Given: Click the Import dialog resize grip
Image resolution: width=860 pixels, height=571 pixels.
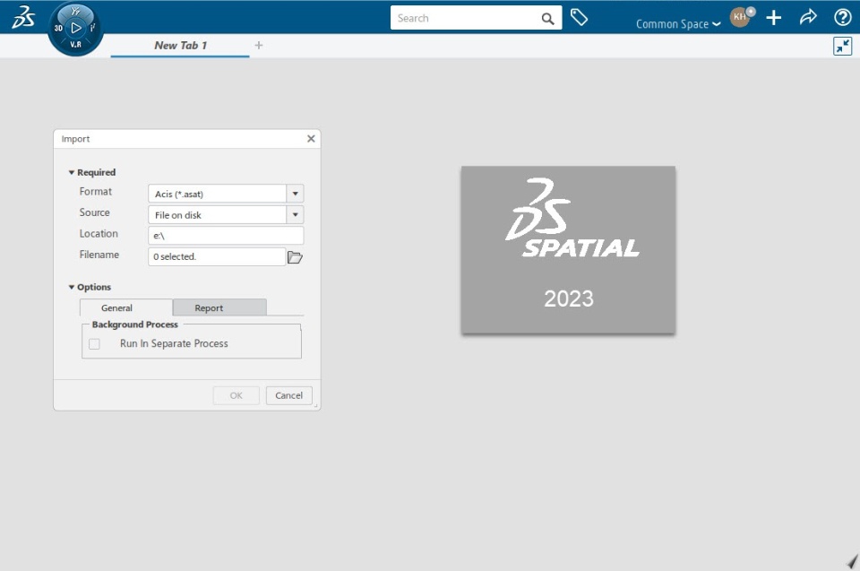Looking at the screenshot, I should pyautogui.click(x=316, y=406).
